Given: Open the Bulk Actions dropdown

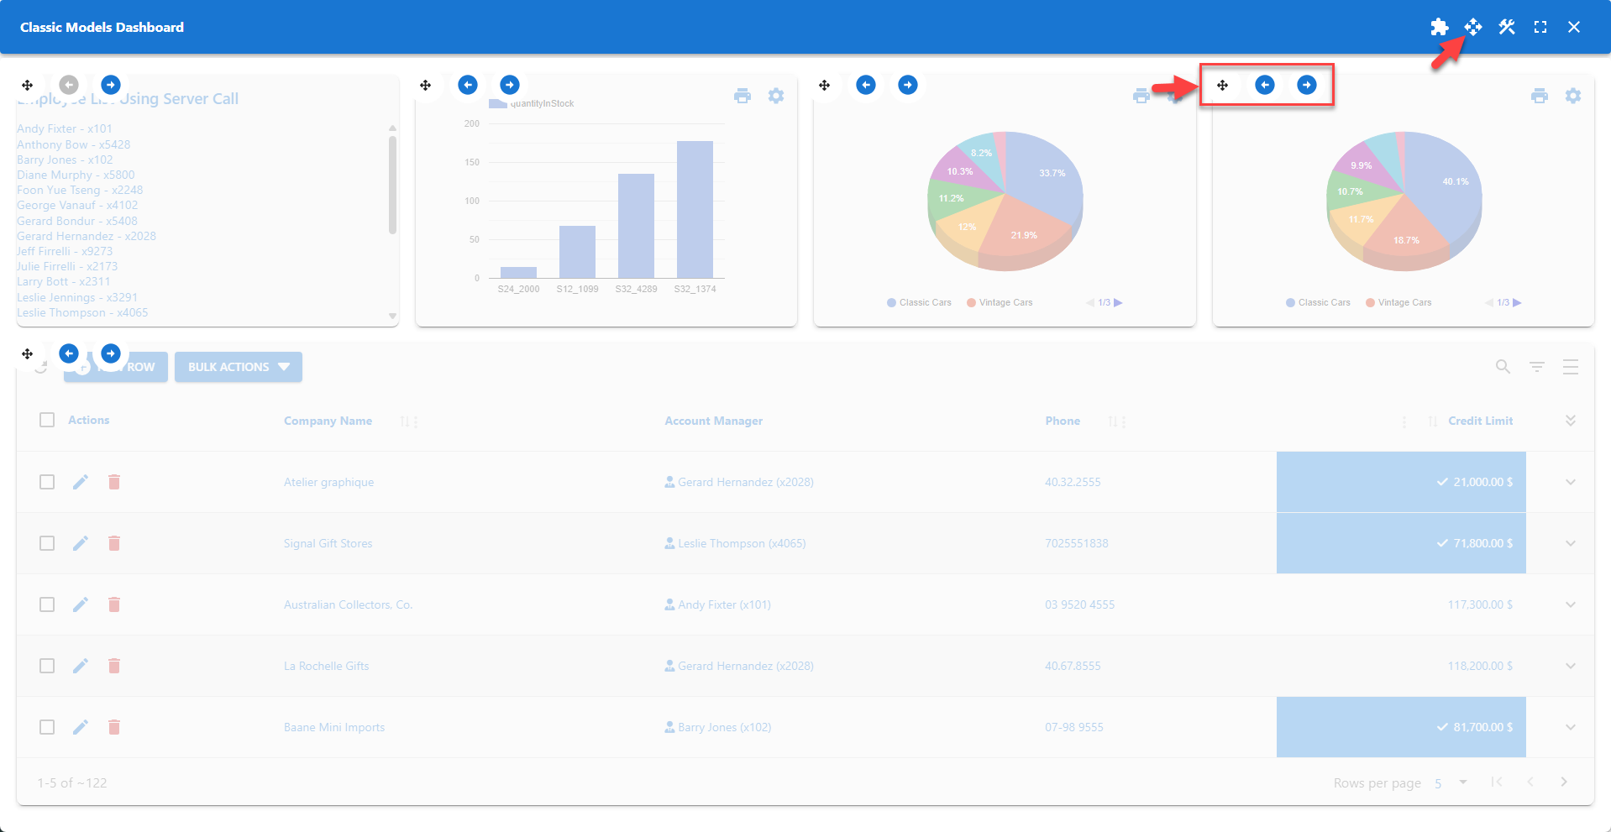Looking at the screenshot, I should (x=239, y=367).
